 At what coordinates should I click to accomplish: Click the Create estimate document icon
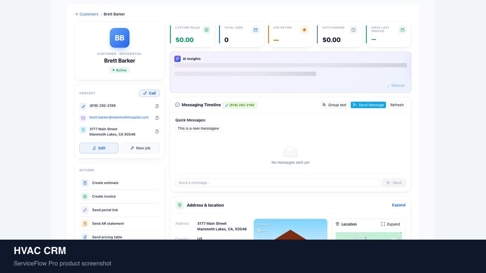[x=85, y=183]
